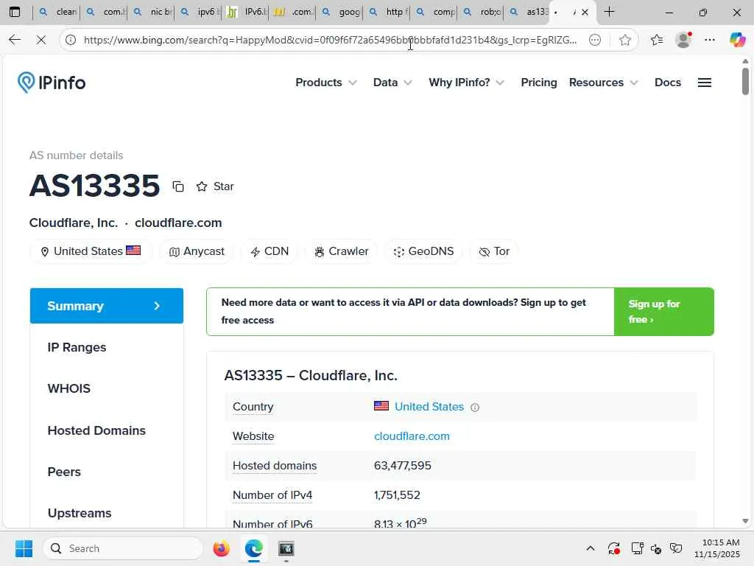Select the CDN tag

[x=269, y=251]
